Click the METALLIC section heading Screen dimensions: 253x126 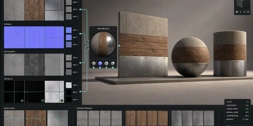tap(8, 79)
